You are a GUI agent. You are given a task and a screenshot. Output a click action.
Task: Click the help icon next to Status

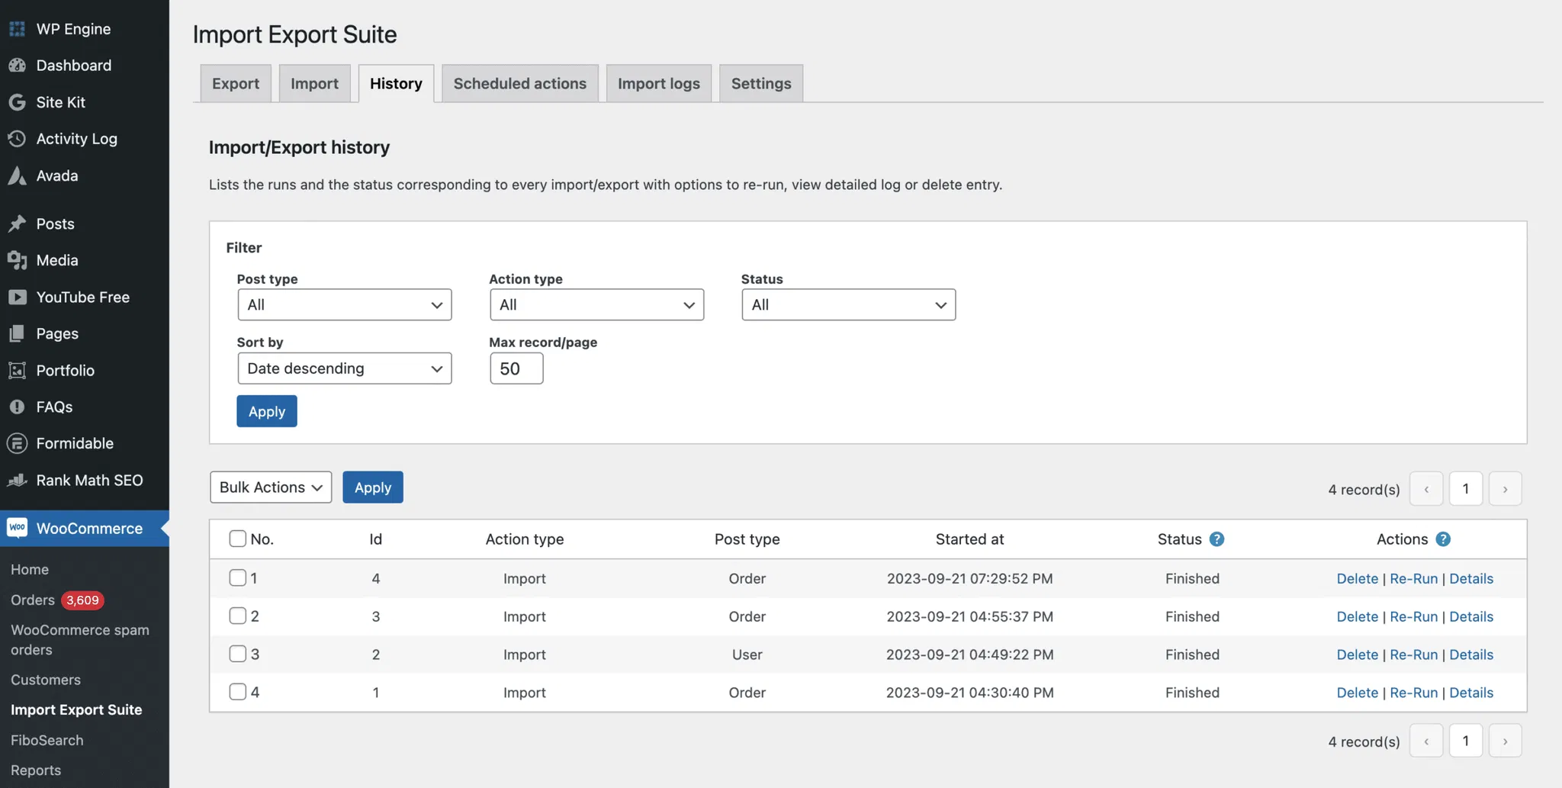(1216, 539)
